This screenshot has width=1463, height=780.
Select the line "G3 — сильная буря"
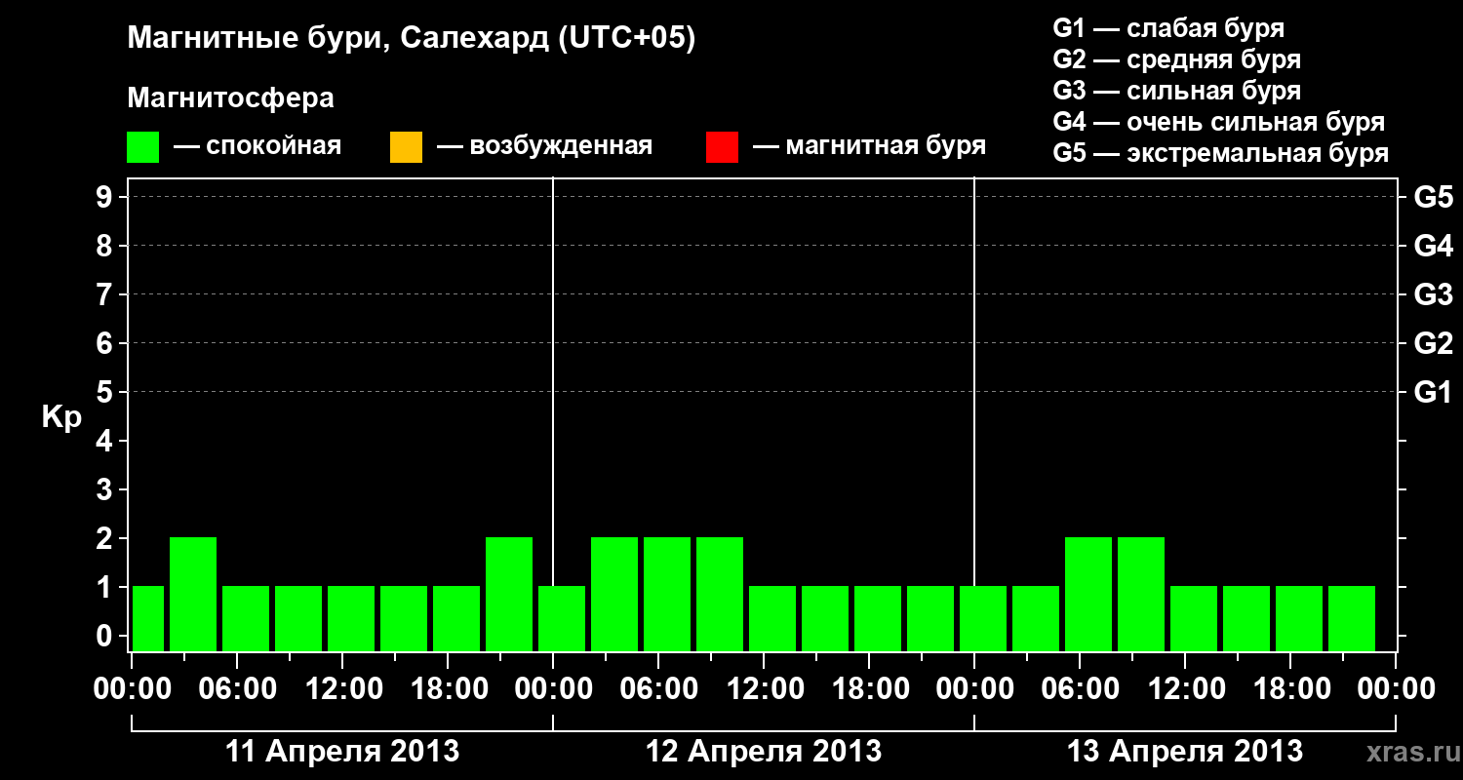click(x=1176, y=91)
